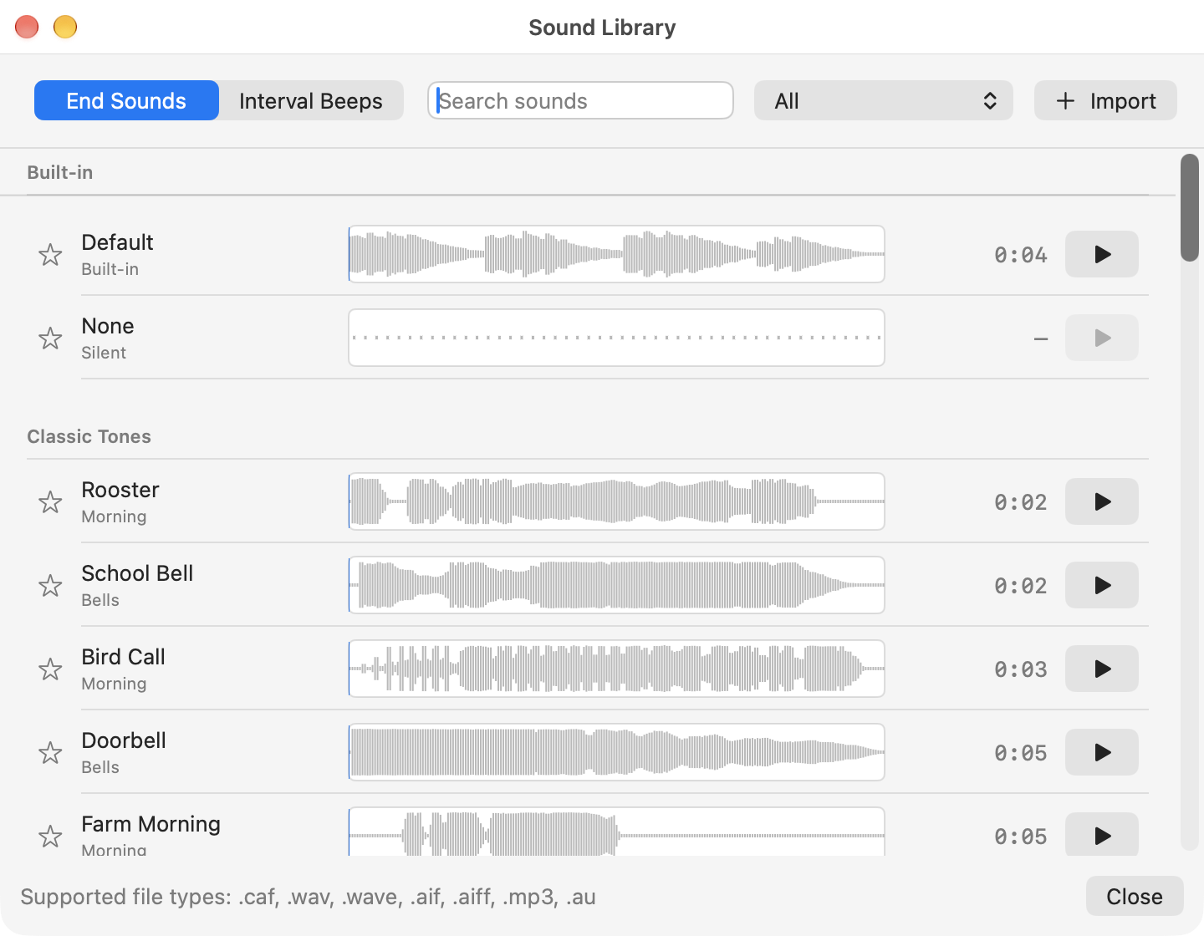The image size is (1204, 936).
Task: Click the vertical scrollbar thumb
Action: tap(1189, 207)
